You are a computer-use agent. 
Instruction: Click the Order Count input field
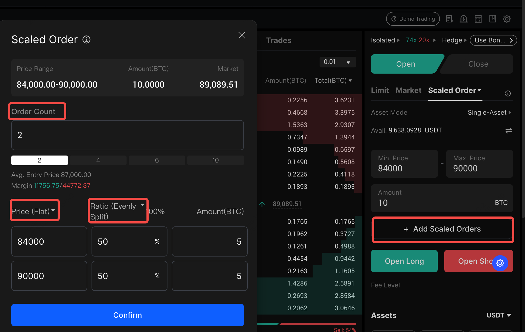127,135
